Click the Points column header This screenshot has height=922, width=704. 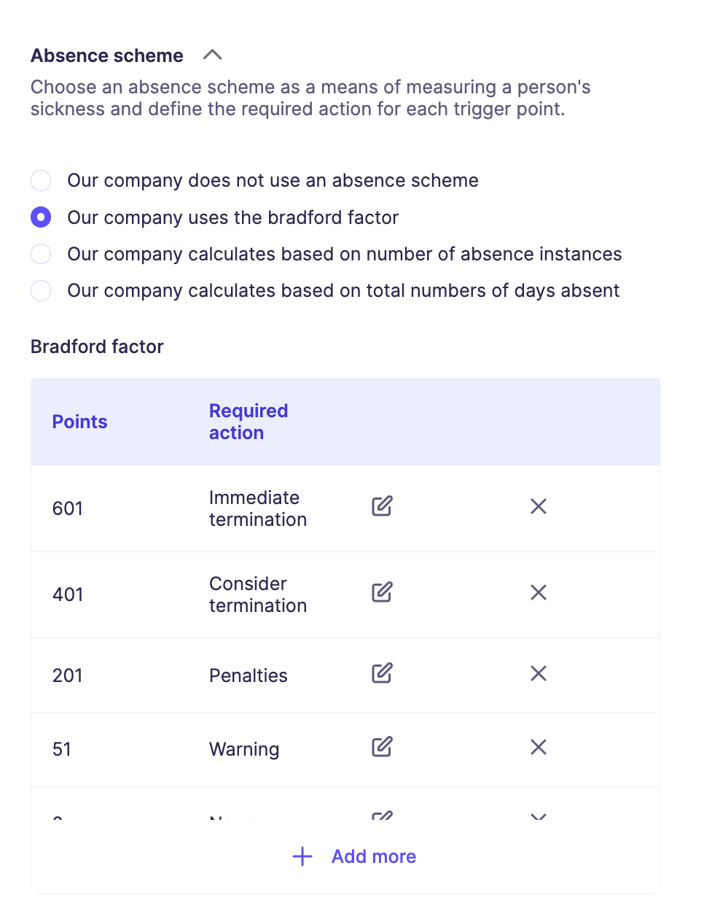[x=79, y=422]
